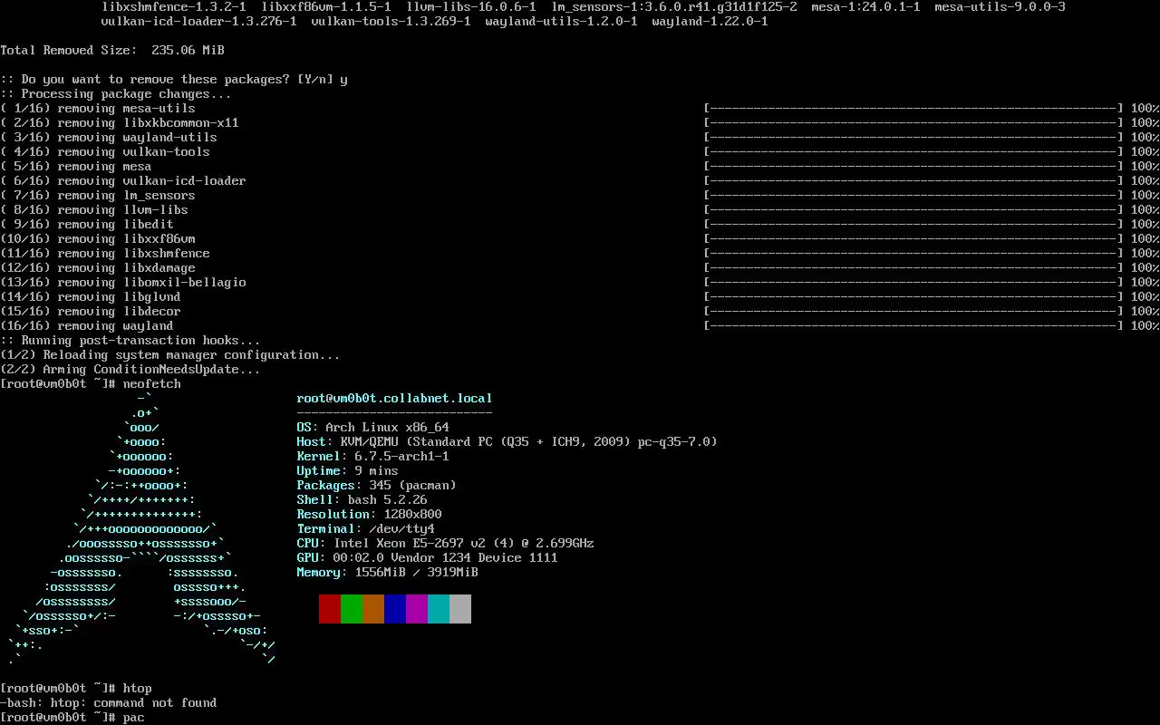Click progress bar of removing llvm-libs
This screenshot has height=725, width=1160.
pyautogui.click(x=913, y=210)
